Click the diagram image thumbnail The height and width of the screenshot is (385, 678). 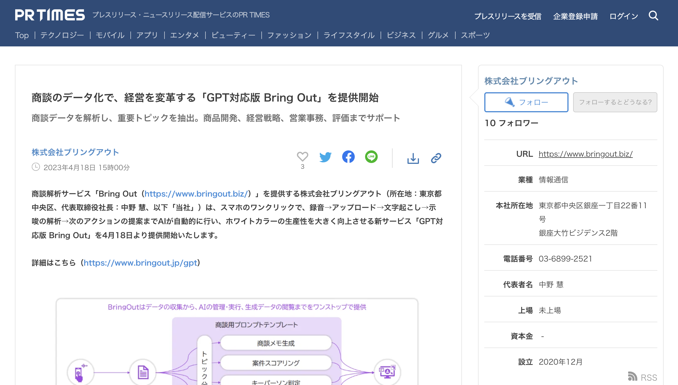[x=237, y=341]
